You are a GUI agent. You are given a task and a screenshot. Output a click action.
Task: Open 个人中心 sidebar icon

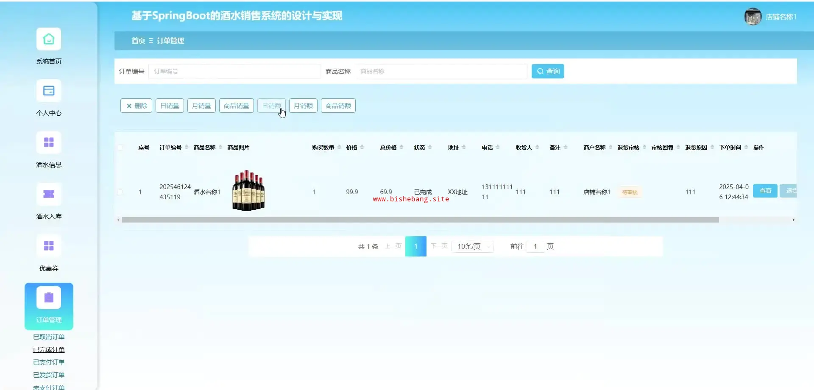pyautogui.click(x=49, y=91)
